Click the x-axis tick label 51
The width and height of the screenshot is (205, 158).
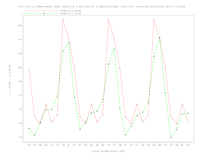(x=126, y=145)
